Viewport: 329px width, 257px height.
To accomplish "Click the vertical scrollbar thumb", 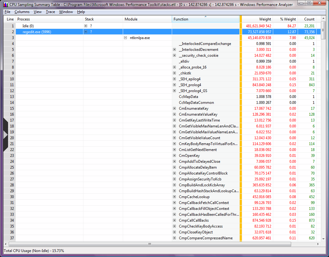I will tap(323, 30).
